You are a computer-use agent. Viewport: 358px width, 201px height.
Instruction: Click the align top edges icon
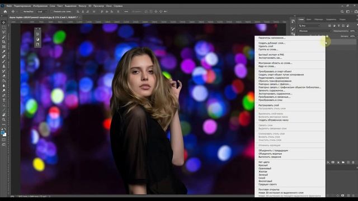click(102, 11)
